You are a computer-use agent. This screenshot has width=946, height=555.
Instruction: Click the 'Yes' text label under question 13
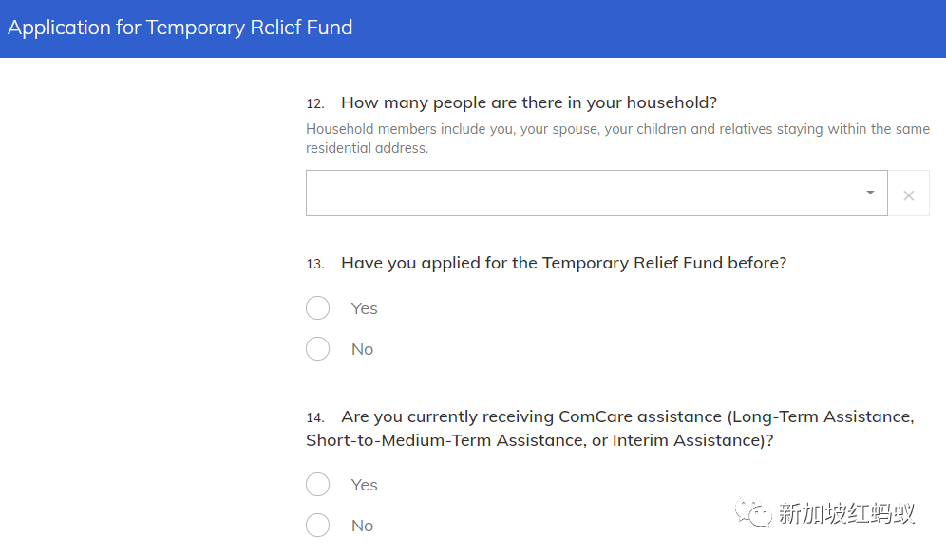click(x=364, y=308)
